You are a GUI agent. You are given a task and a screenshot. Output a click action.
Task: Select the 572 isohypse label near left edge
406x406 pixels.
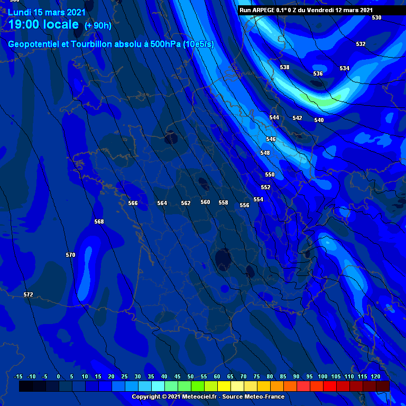click(28, 294)
